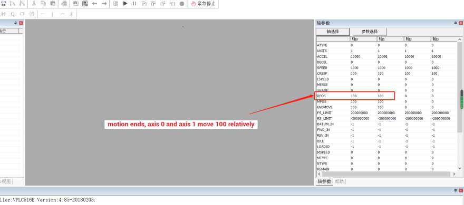
Task: Close the bottom output panel
Action: pos(461,191)
